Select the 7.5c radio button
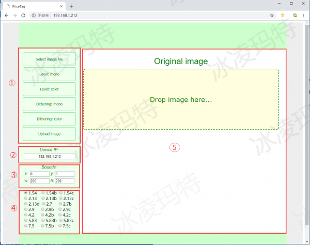Viewport: 310px width, 245px height. [60, 226]
